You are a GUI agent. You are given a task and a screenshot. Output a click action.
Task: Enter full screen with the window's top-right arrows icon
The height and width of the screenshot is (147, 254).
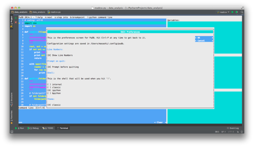pyautogui.click(x=242, y=8)
